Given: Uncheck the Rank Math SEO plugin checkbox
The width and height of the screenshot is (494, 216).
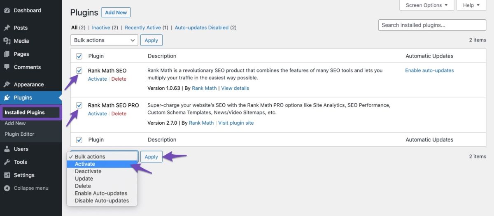Looking at the screenshot, I should coord(79,70).
